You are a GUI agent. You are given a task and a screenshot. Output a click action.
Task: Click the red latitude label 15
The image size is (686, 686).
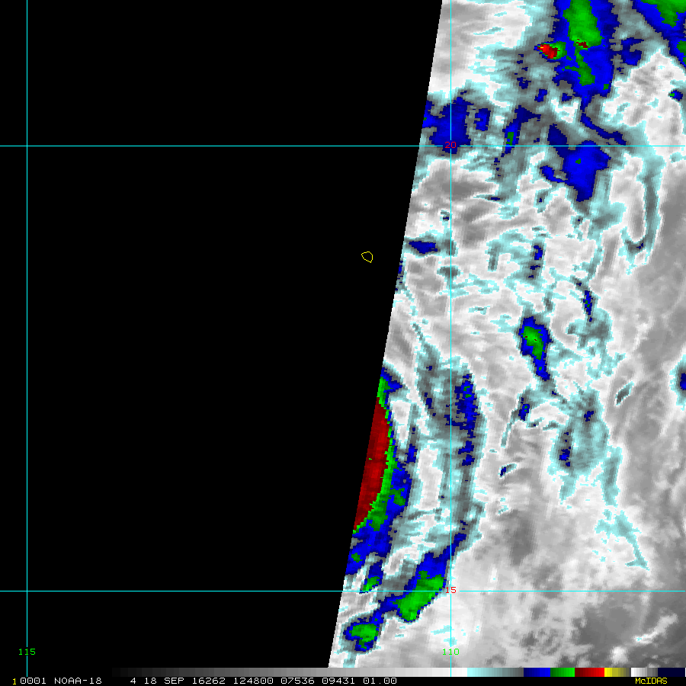(x=450, y=590)
